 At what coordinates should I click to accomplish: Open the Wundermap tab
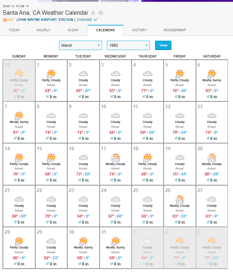(174, 30)
